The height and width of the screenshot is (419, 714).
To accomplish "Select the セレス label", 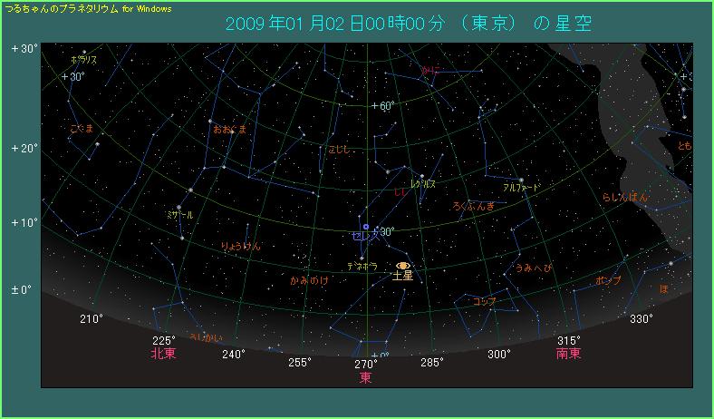I will tap(365, 236).
